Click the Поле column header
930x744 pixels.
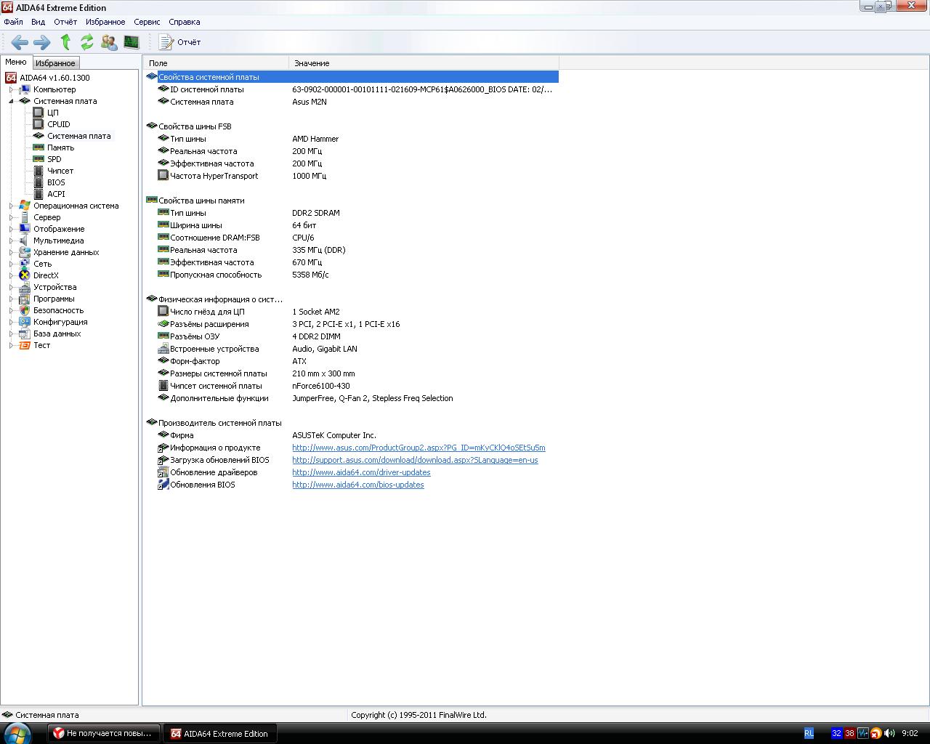[x=217, y=63]
